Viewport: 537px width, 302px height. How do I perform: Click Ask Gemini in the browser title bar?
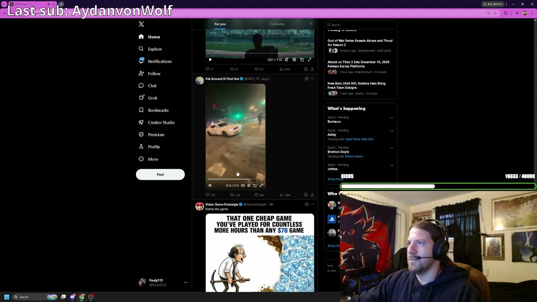493,4
